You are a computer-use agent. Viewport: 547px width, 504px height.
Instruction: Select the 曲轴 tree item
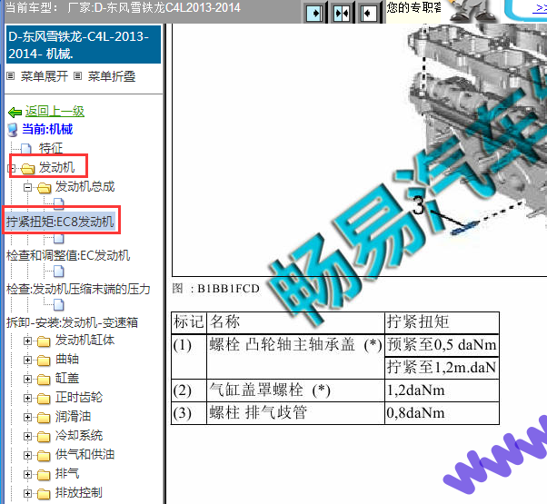click(67, 359)
